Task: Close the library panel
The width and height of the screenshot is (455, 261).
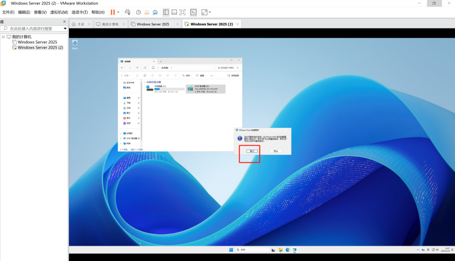Action: click(x=64, y=22)
